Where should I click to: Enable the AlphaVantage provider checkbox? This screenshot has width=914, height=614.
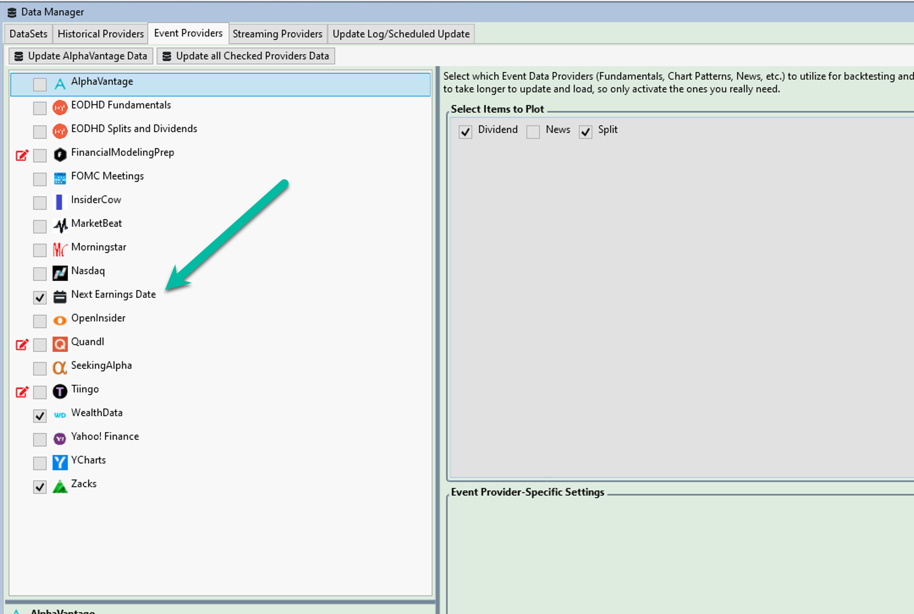pyautogui.click(x=40, y=84)
